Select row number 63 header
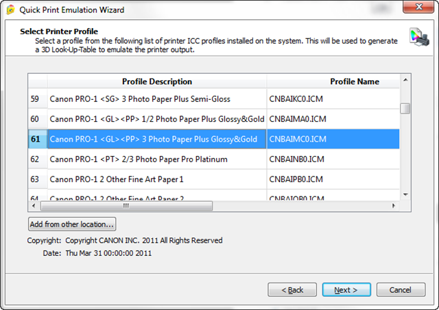 point(38,179)
